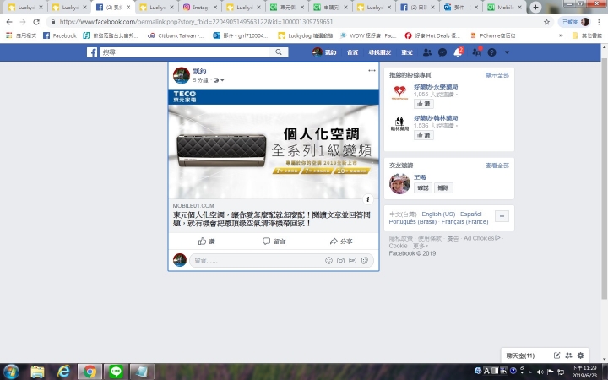Delete the friend request from 王鳴
Screen dimensions: 608x380
pos(443,188)
